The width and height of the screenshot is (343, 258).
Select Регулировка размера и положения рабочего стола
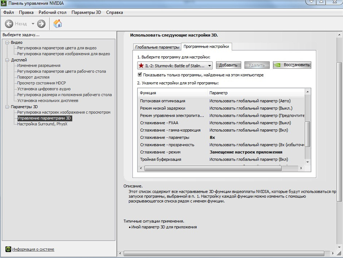[65, 95]
